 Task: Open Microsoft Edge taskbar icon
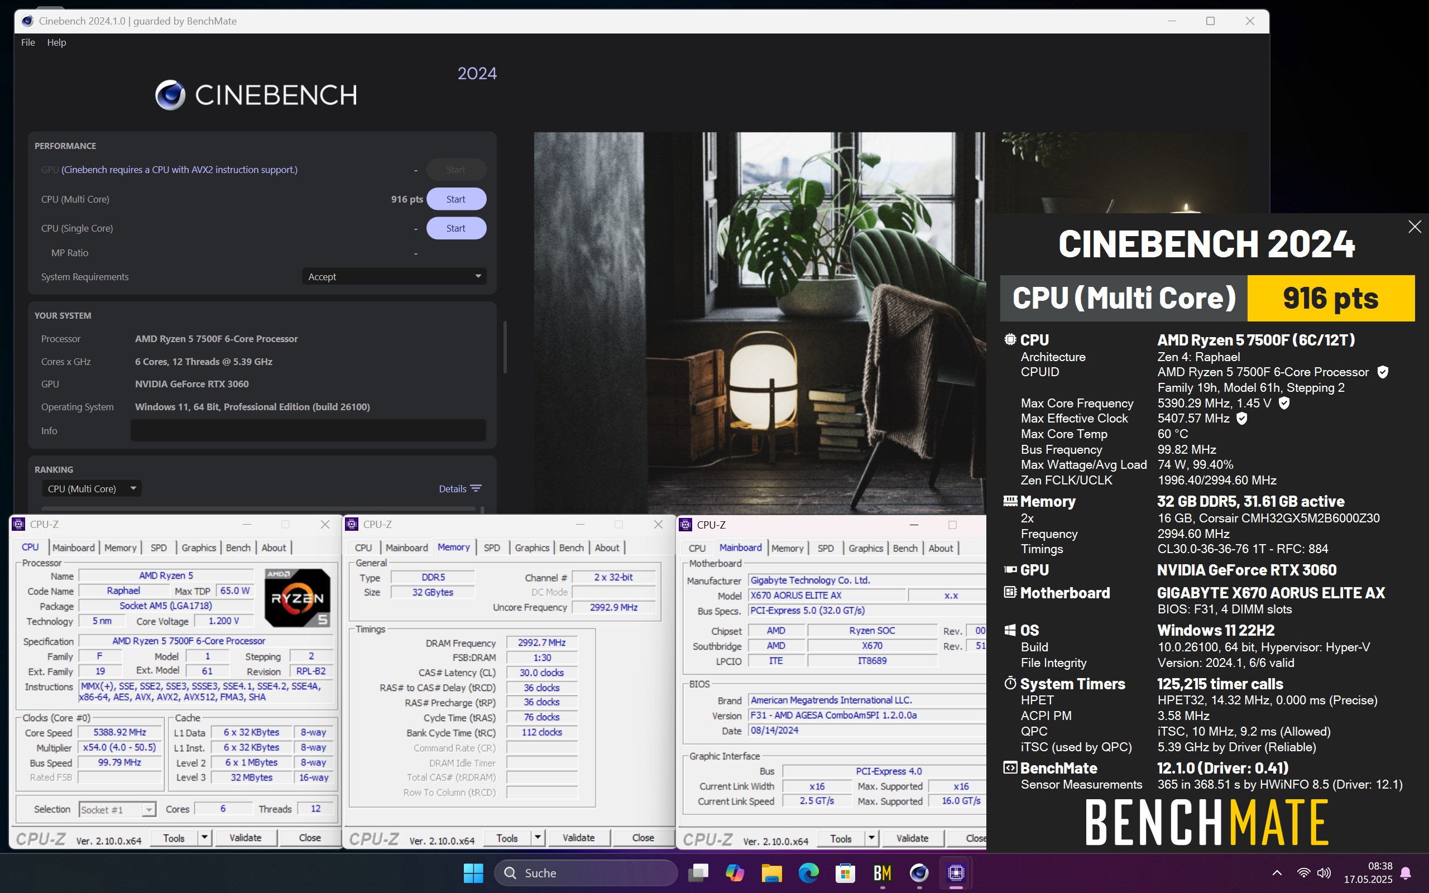808,872
